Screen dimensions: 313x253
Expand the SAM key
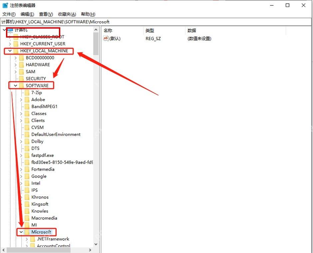[16, 72]
